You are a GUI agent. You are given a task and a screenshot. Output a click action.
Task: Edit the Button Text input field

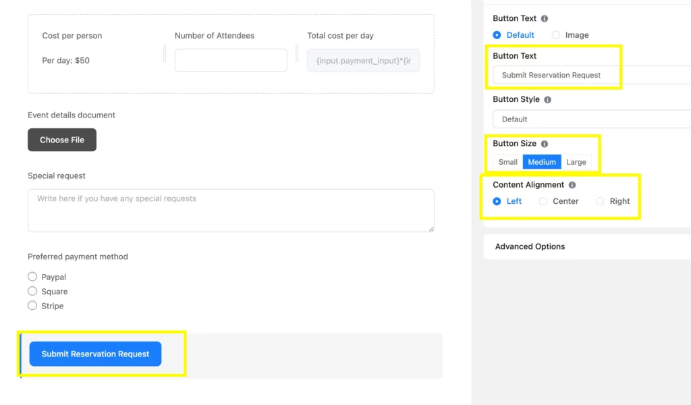coord(591,75)
